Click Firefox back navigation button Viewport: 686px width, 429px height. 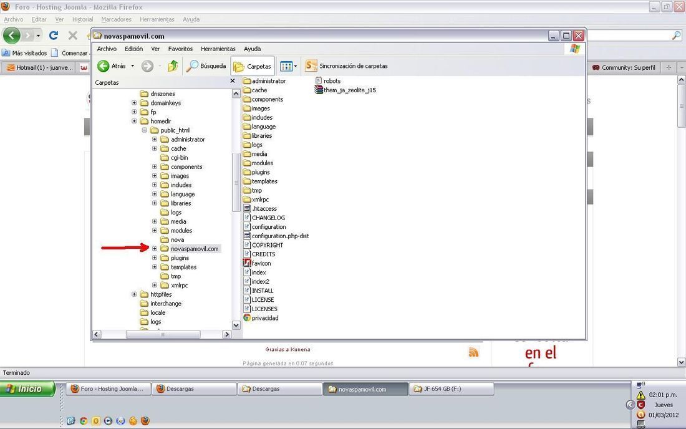pos(12,36)
